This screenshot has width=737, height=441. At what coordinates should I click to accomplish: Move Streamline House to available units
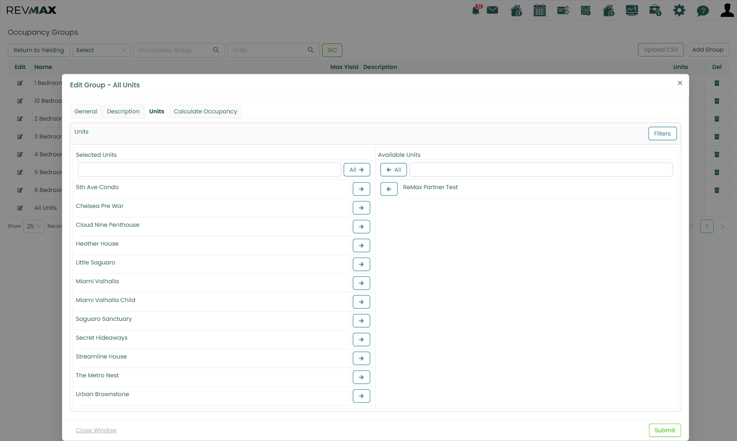coord(361,358)
